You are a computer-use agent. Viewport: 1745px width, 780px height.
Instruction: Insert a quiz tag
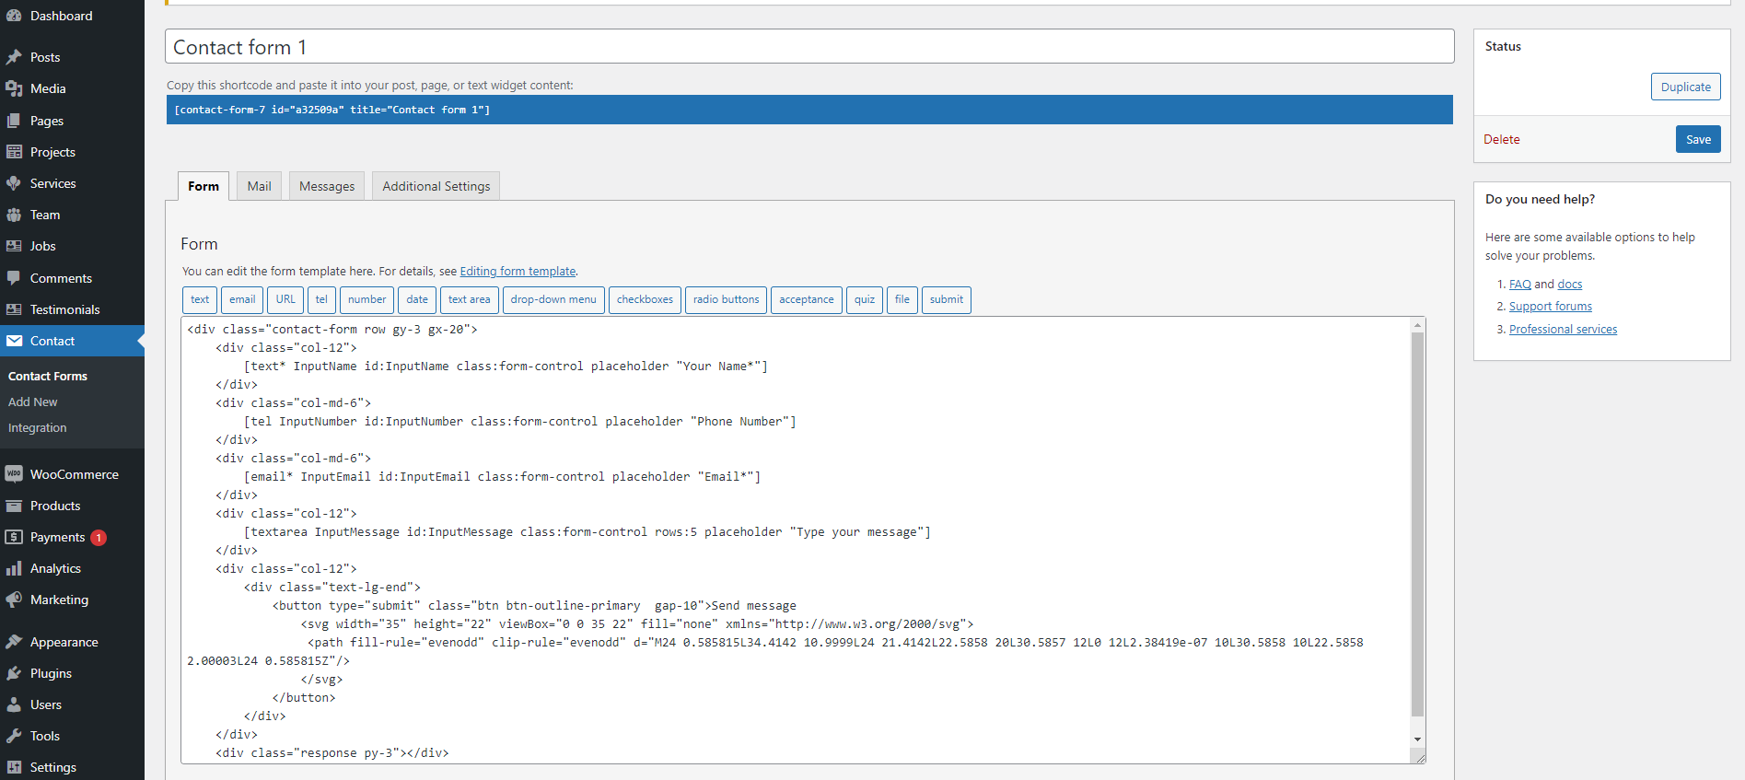point(865,300)
